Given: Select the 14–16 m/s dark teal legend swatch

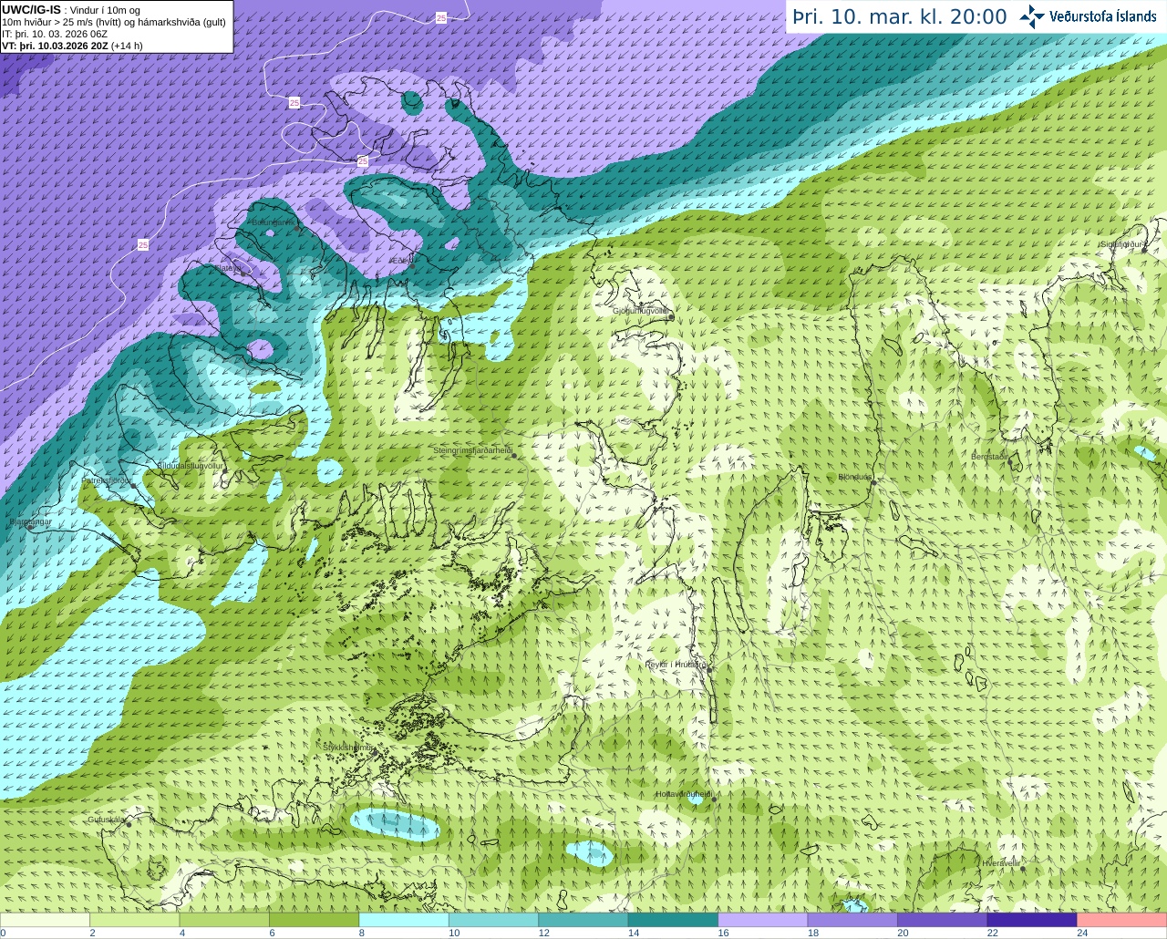Looking at the screenshot, I should click(x=673, y=920).
